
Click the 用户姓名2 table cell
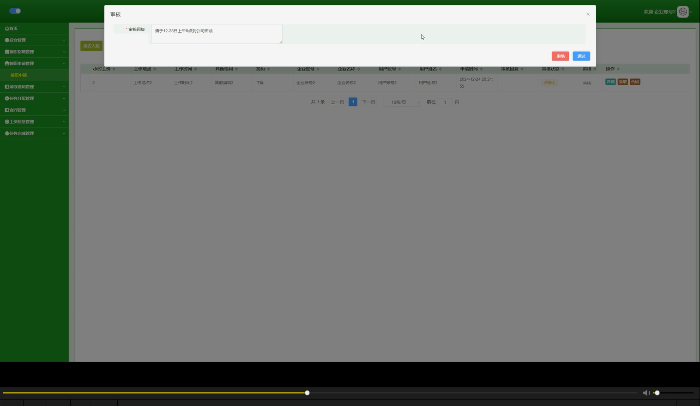tap(428, 83)
